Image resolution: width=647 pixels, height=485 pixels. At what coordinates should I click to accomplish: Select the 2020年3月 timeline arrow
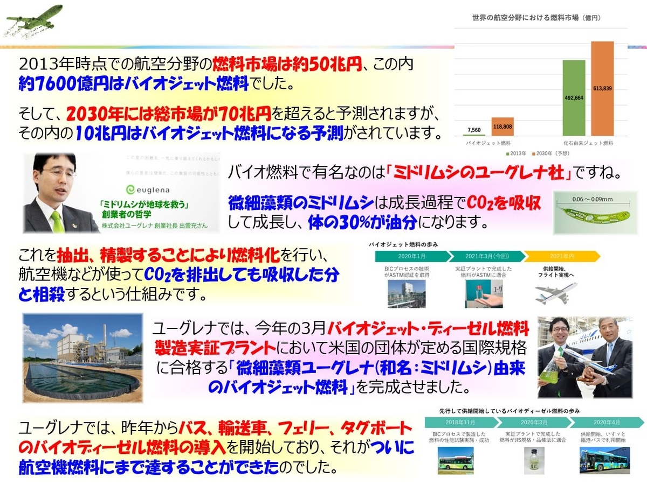534,421
